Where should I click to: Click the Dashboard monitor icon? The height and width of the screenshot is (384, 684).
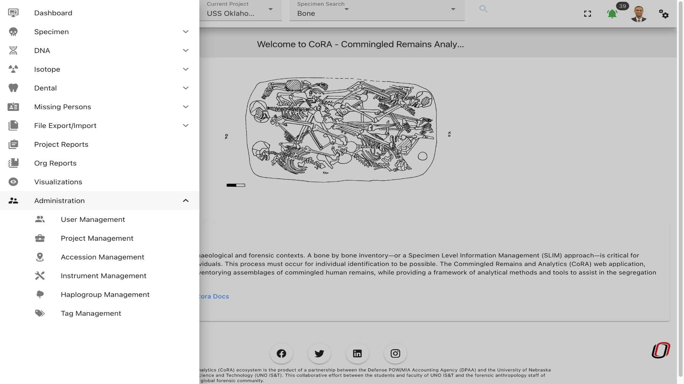point(13,13)
